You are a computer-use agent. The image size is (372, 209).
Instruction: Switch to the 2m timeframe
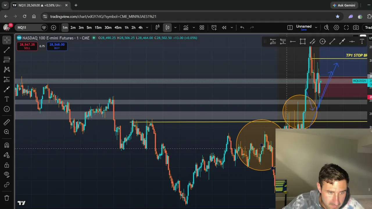(73, 28)
